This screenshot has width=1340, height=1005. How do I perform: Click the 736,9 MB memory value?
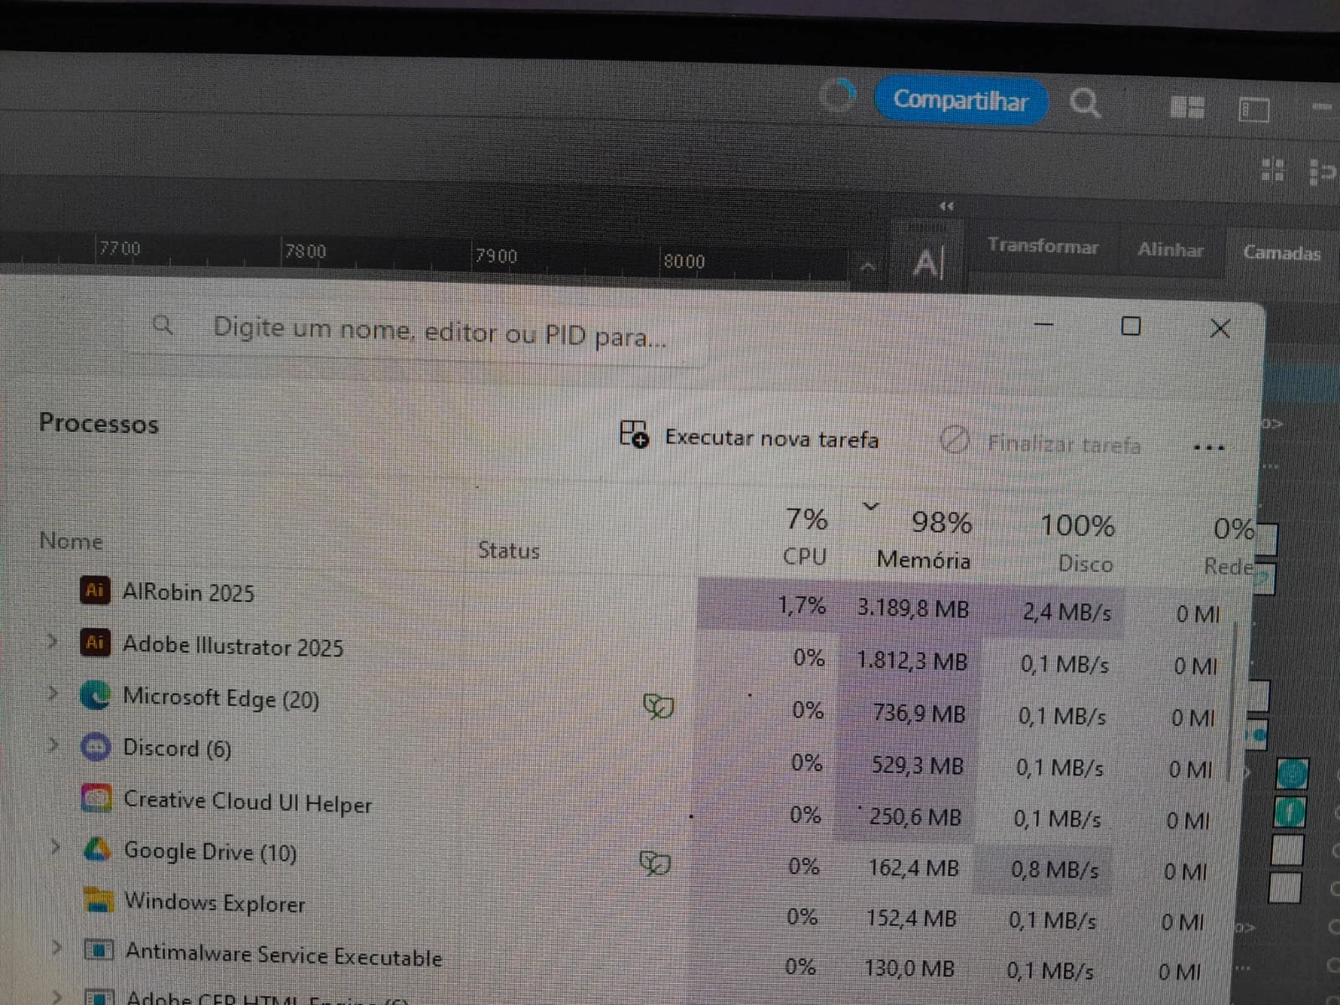919,714
